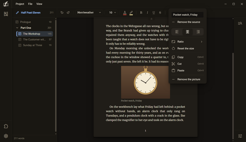Open the settings gear
This screenshot has width=246, height=142.
coord(6,136)
